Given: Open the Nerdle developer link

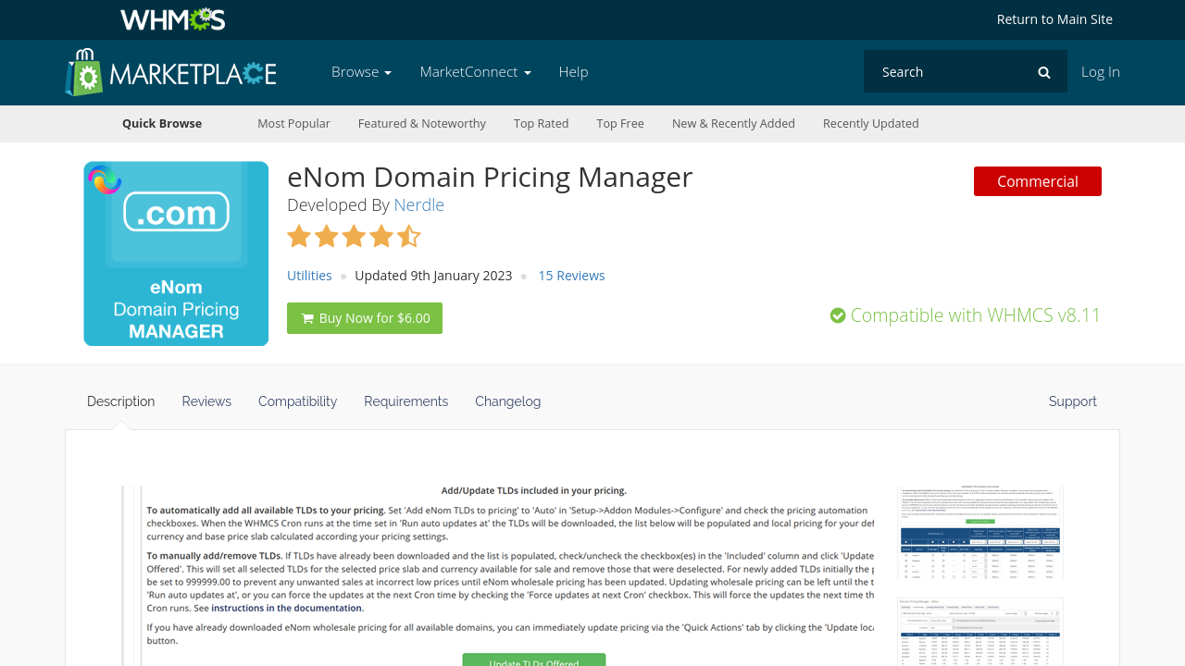Looking at the screenshot, I should [418, 205].
